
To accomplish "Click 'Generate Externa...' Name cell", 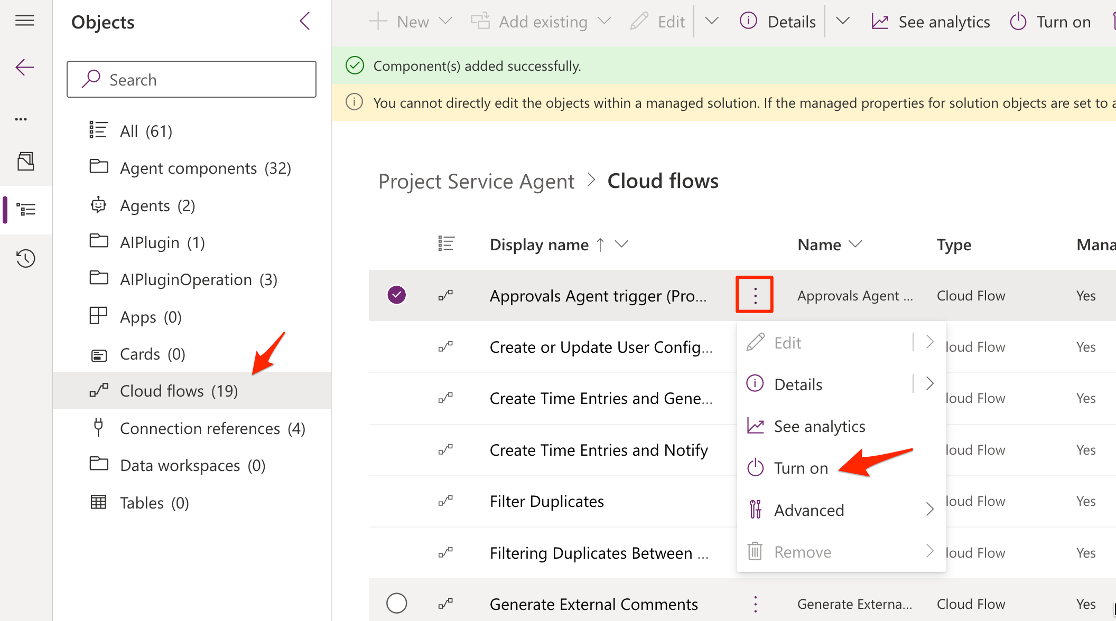I will pos(855,604).
